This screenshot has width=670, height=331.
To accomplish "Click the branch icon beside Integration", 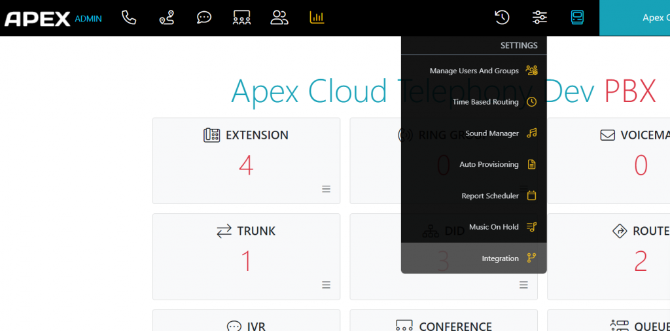I will 531,258.
